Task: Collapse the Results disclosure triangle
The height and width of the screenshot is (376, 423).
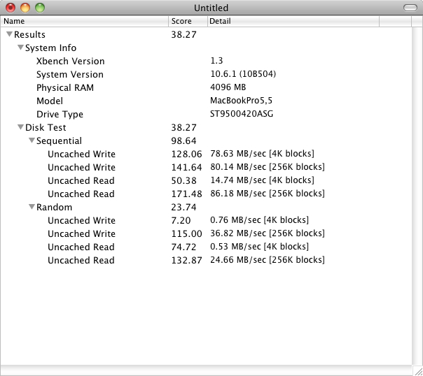Action: (x=9, y=34)
